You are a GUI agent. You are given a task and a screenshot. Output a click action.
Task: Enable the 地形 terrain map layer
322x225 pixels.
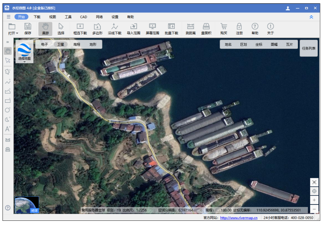(92, 44)
